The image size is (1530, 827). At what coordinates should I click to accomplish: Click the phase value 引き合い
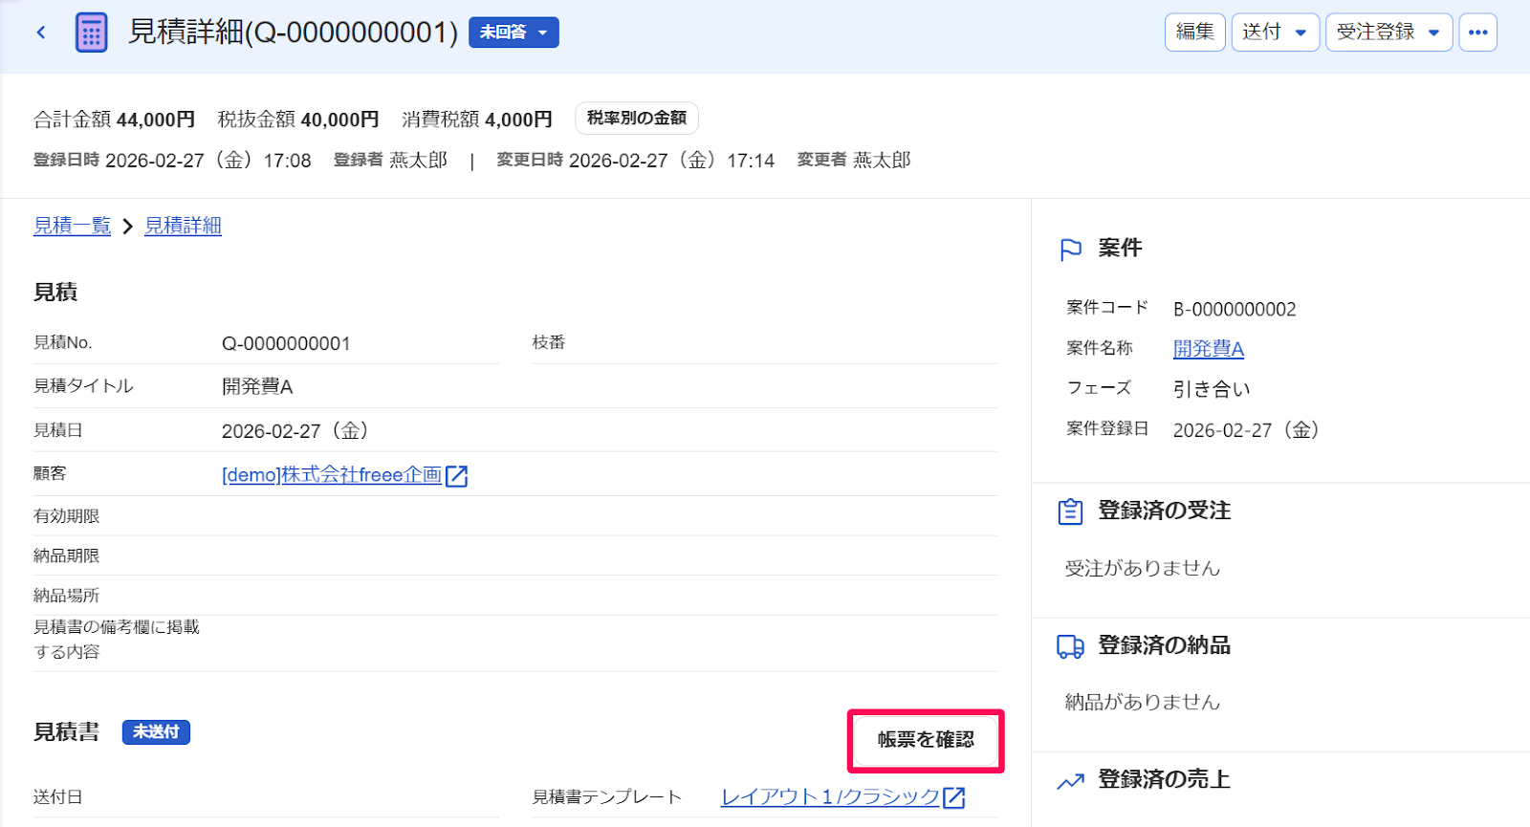(1212, 389)
